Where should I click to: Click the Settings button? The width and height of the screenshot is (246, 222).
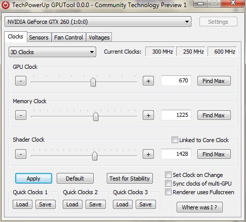tap(218, 22)
